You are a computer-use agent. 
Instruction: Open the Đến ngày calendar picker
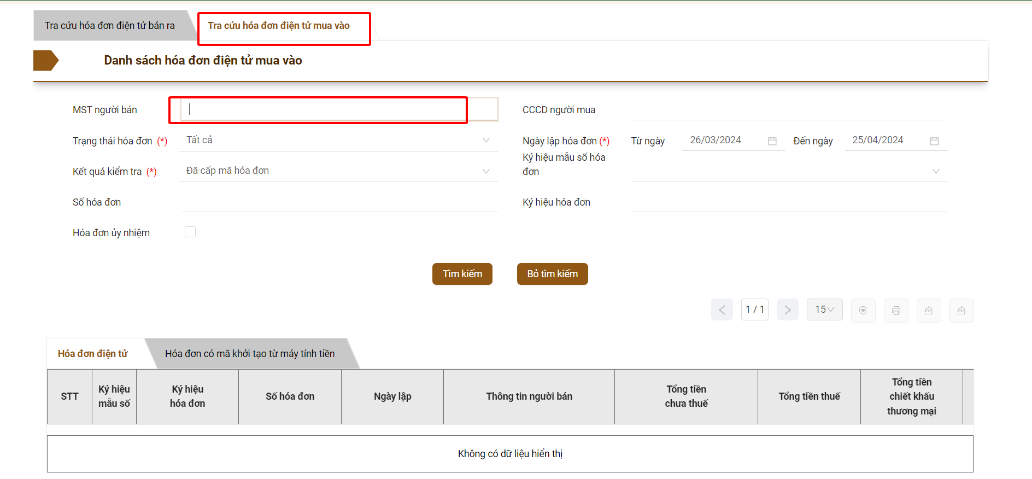pyautogui.click(x=934, y=141)
